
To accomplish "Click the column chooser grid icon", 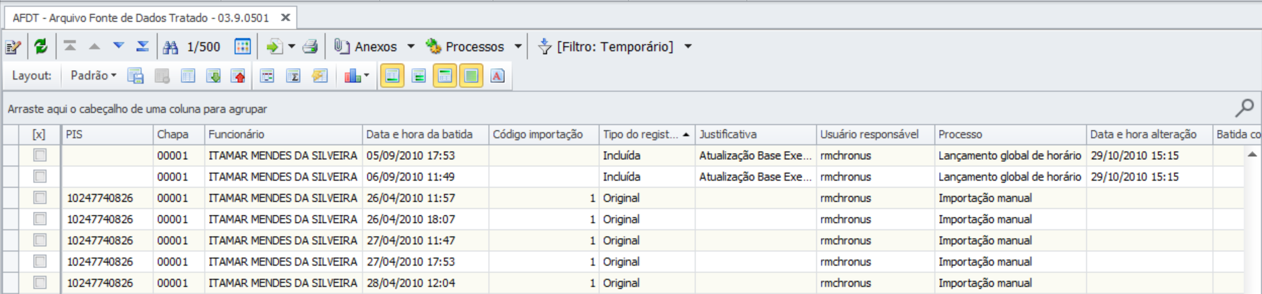I will click(x=268, y=76).
